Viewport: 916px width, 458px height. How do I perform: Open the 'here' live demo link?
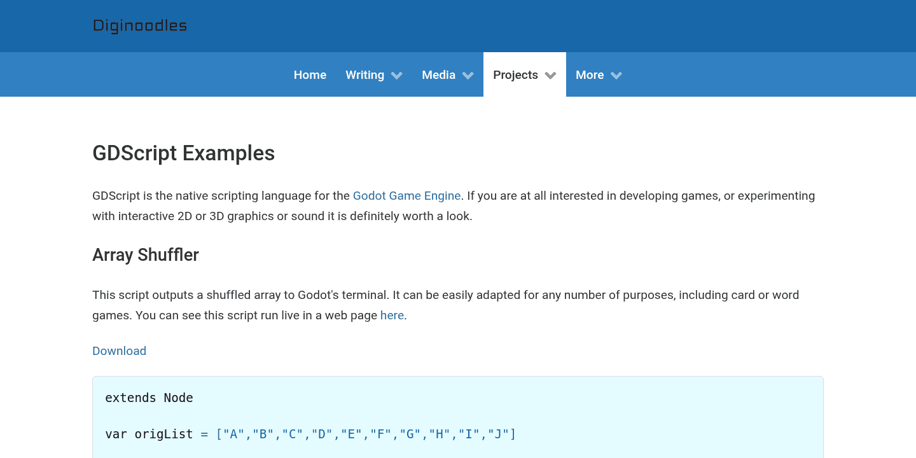(392, 316)
